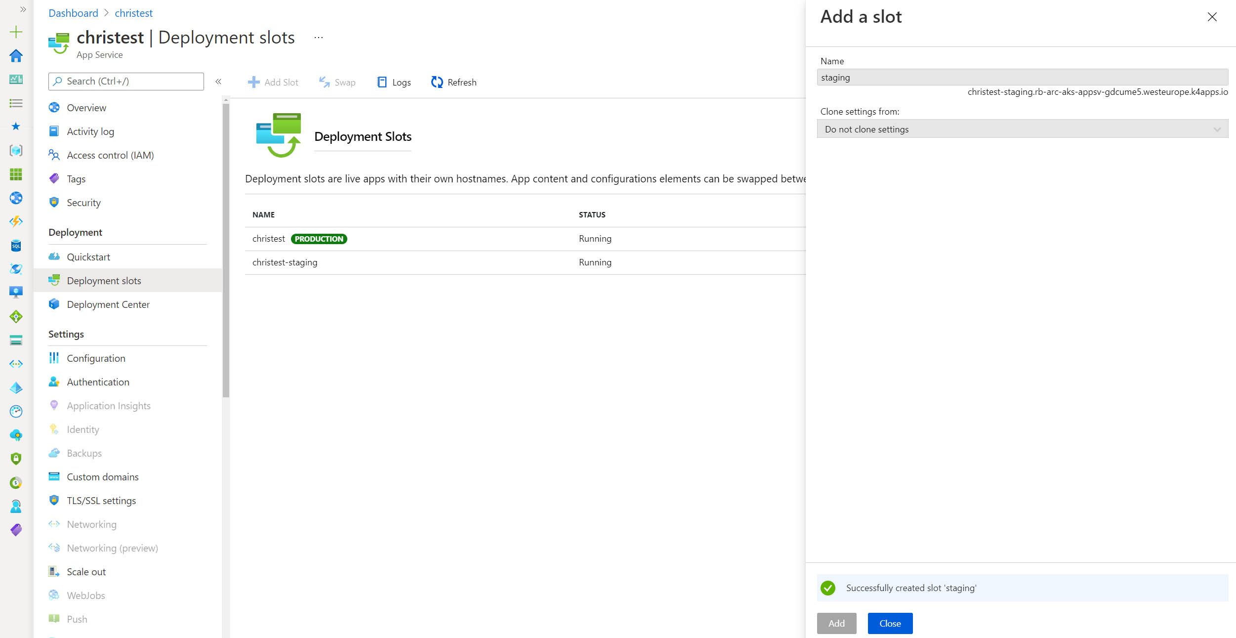Image resolution: width=1236 pixels, height=638 pixels.
Task: Click the Create a resource plus icon
Action: click(16, 31)
